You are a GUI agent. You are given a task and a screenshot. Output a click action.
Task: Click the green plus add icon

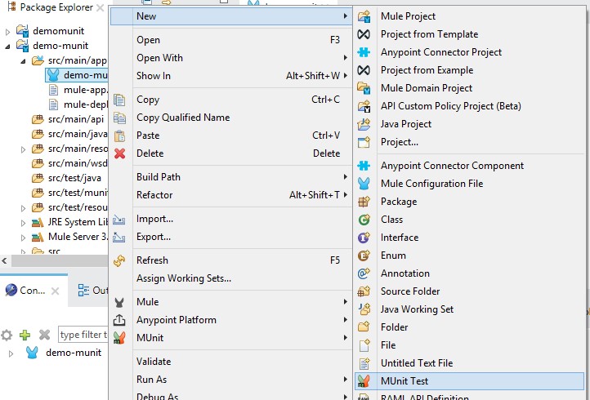click(25, 335)
